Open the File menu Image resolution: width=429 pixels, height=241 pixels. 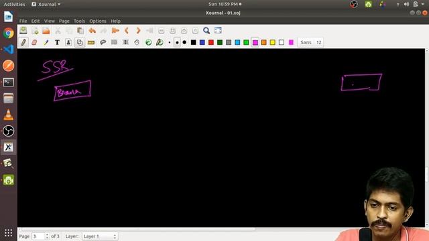pyautogui.click(x=23, y=21)
